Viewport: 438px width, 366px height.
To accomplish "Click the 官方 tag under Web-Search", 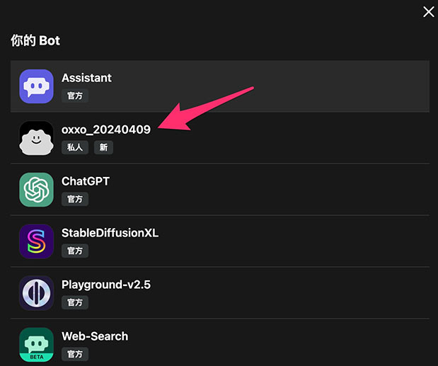I will click(75, 354).
